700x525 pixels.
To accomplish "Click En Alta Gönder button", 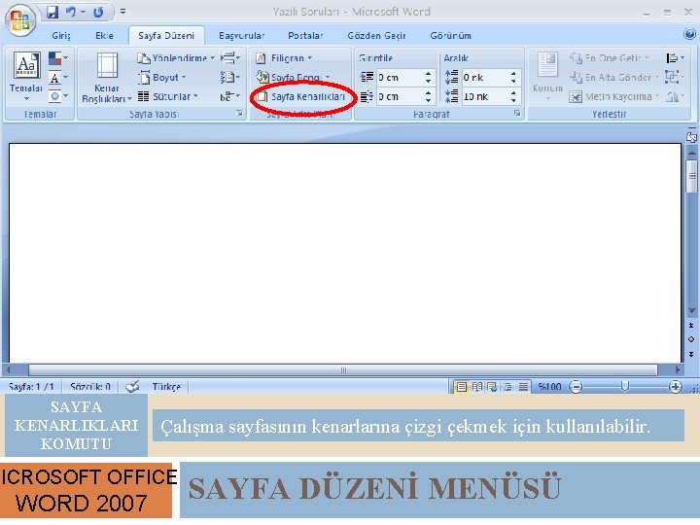I will point(614,78).
